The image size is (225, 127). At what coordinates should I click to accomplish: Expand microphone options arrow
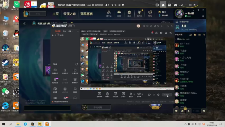click(134, 94)
